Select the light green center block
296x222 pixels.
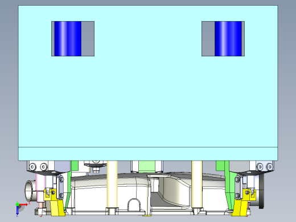(147, 167)
